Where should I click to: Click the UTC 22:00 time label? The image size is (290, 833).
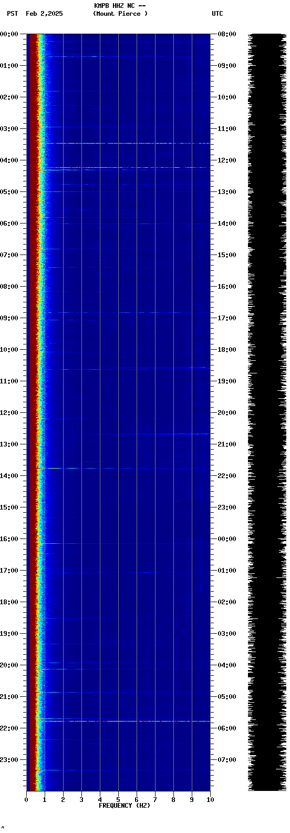pos(227,476)
